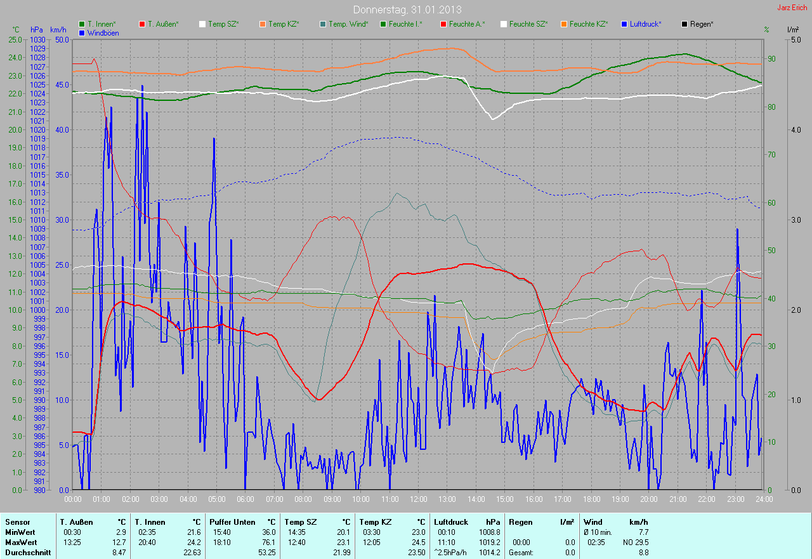The width and height of the screenshot is (812, 559).
Task: Click the Puffer Unten minimum 36.0
Action: (268, 532)
